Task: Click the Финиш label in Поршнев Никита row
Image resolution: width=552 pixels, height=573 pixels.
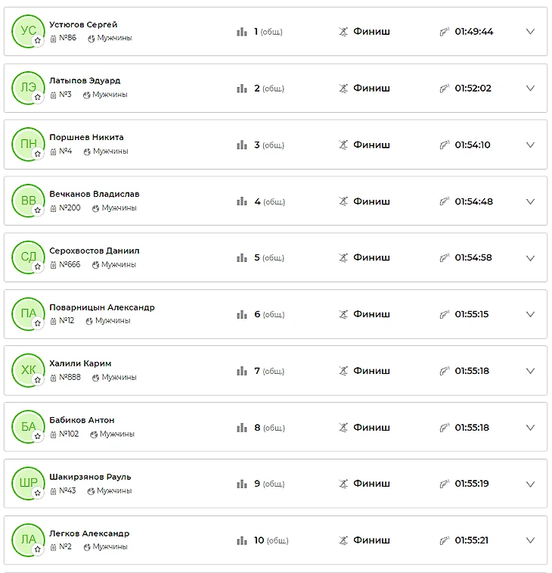Action: [371, 145]
